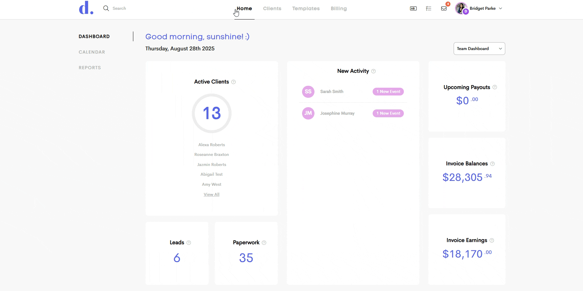Image resolution: width=583 pixels, height=291 pixels.
Task: Open client Jazmin Roberts
Action: 212,165
